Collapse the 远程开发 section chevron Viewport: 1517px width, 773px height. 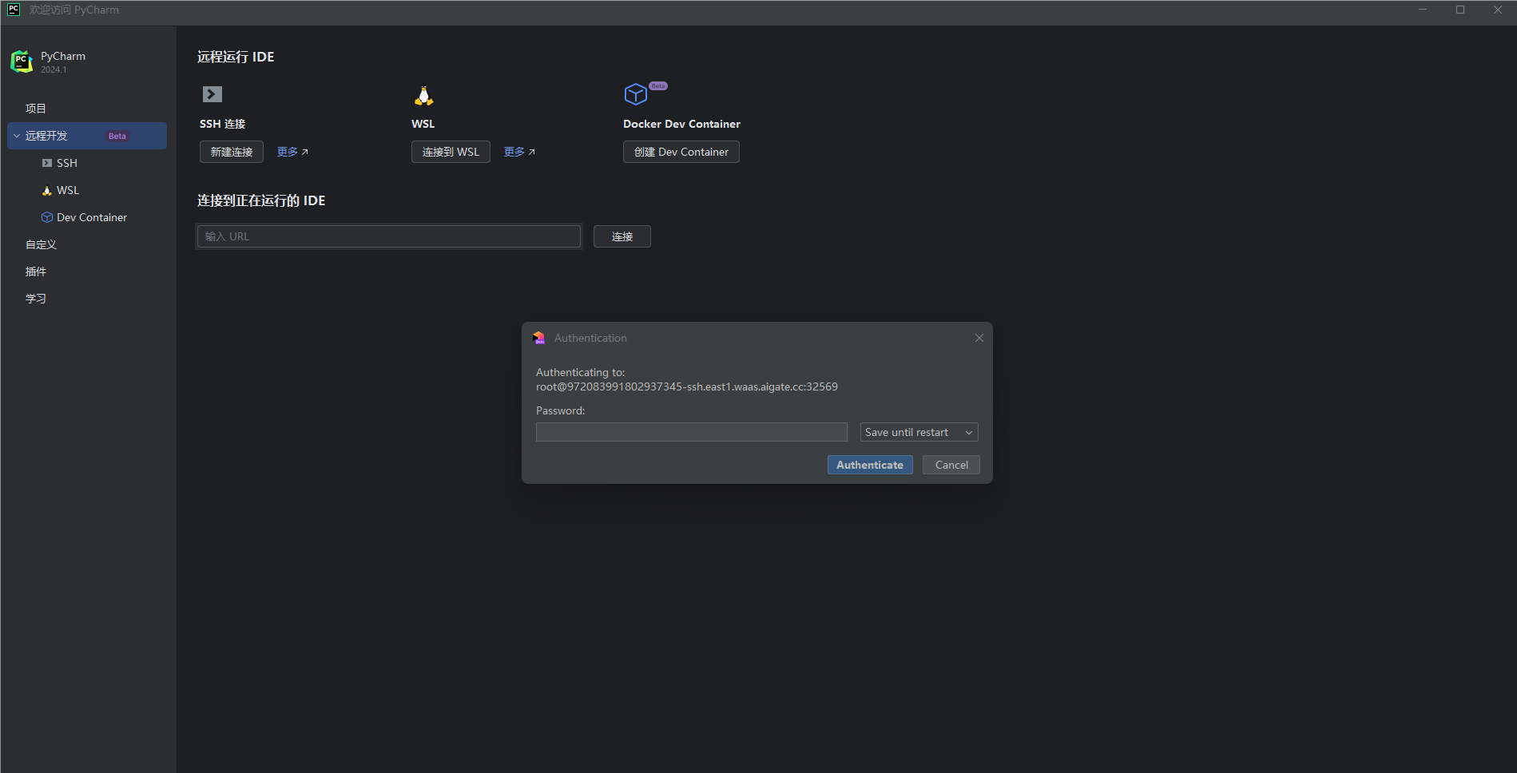click(x=17, y=136)
